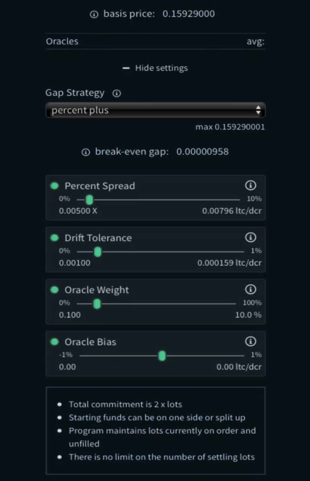Open the percent plus strategy dropdown
Viewport: 310px width, 481px height.
point(155,110)
